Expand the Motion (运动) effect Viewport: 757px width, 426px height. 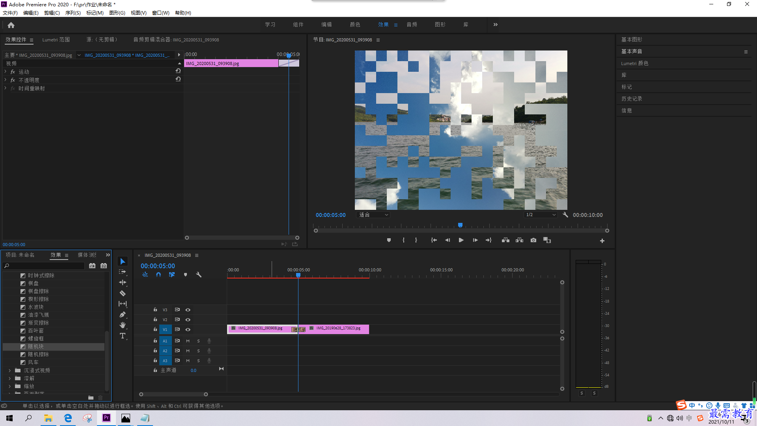6,71
